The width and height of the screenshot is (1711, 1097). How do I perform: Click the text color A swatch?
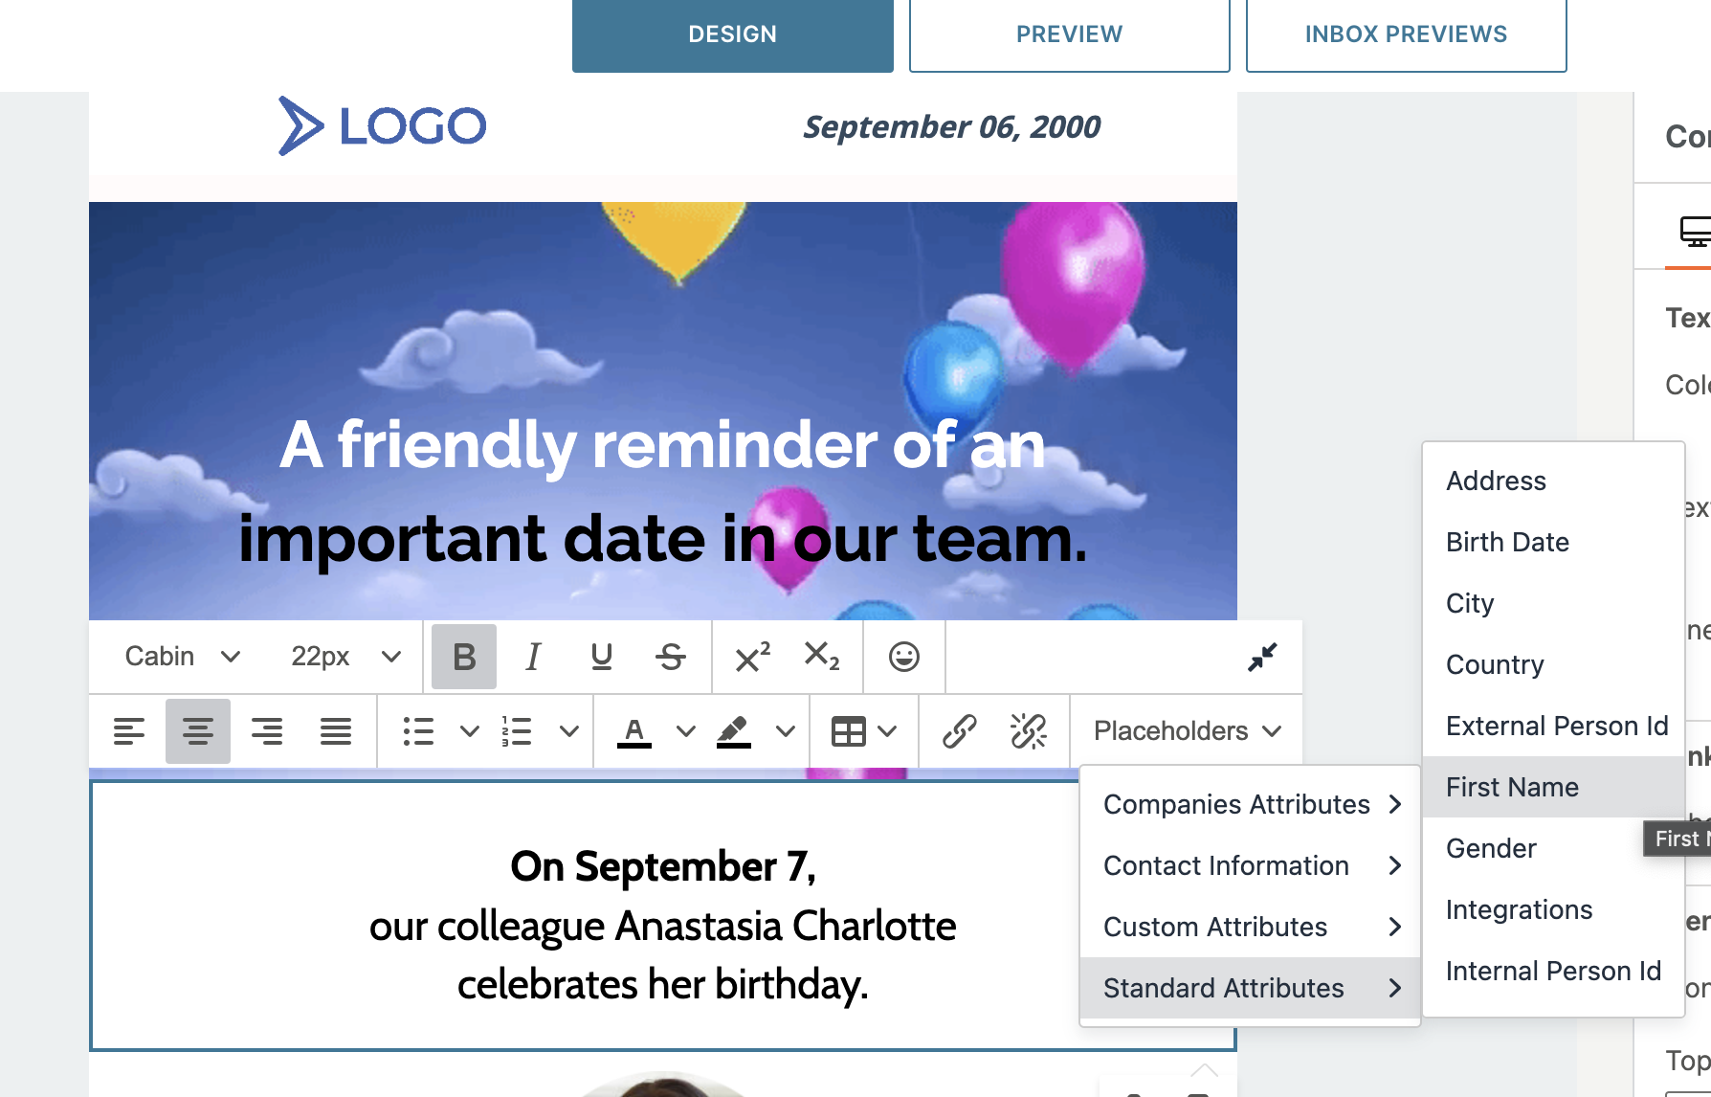[x=634, y=731]
